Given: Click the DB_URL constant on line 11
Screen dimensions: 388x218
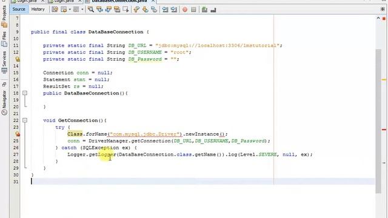Looking at the screenshot, I should click(137, 45).
